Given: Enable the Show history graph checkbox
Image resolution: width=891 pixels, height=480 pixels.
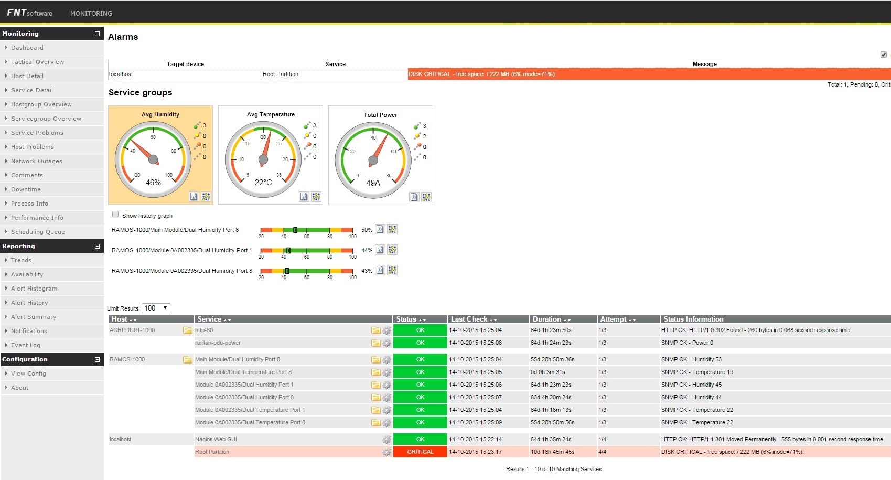Looking at the screenshot, I should (x=115, y=215).
